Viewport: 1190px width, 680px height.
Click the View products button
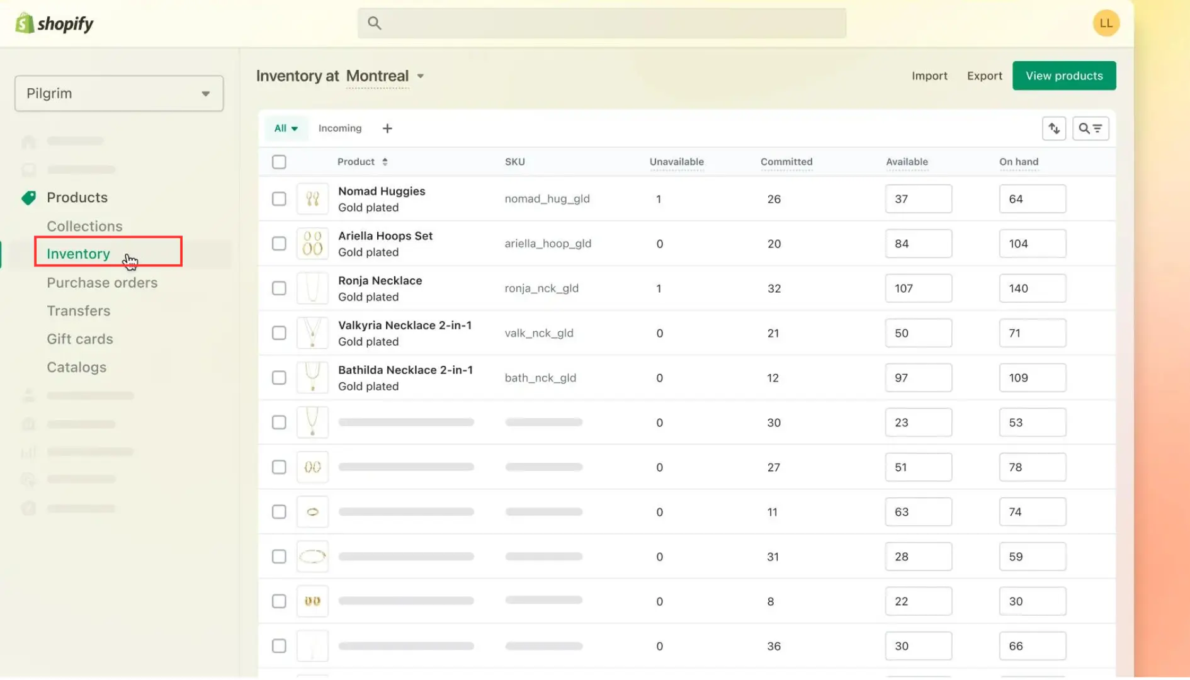(1064, 76)
